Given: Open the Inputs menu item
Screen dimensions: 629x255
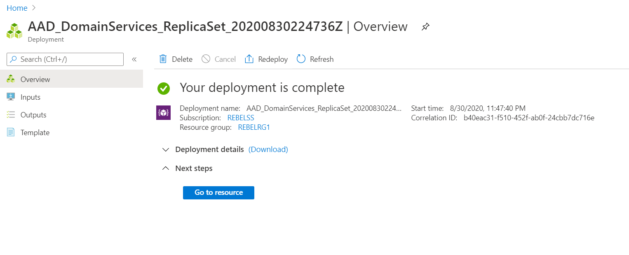Looking at the screenshot, I should coord(71,97).
